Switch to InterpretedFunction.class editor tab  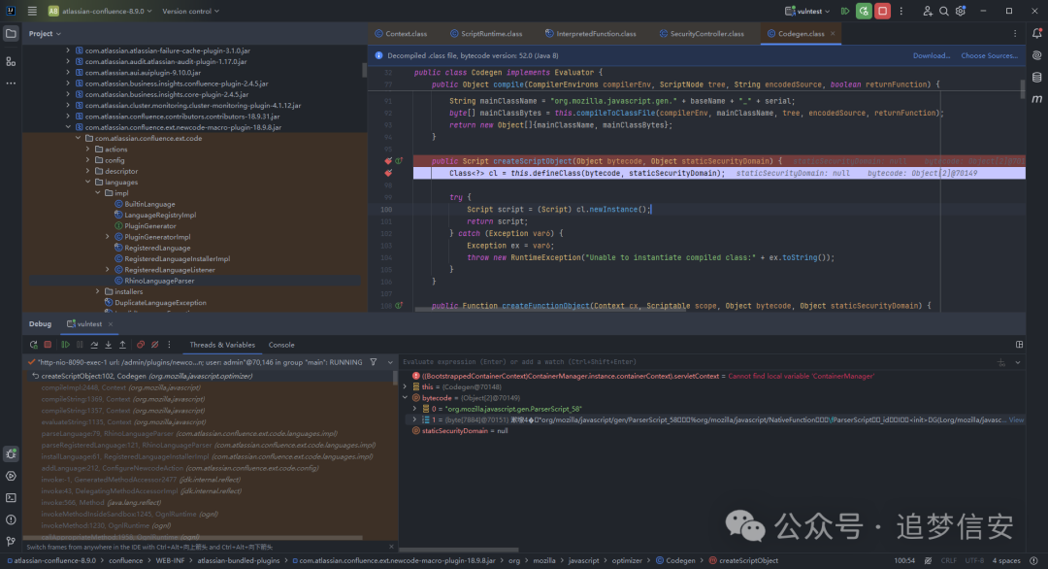tap(591, 33)
